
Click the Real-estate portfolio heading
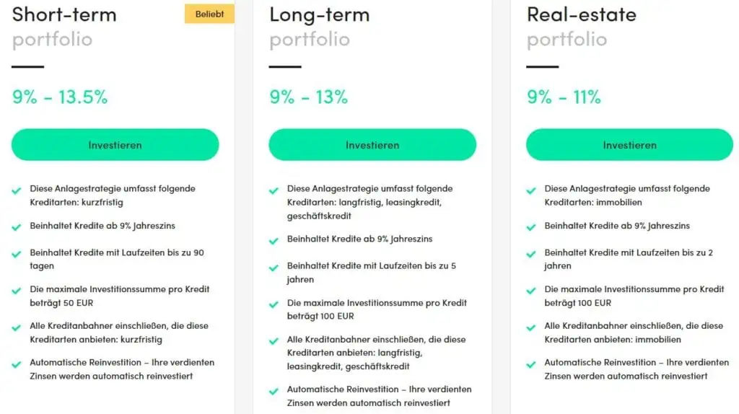582,27
